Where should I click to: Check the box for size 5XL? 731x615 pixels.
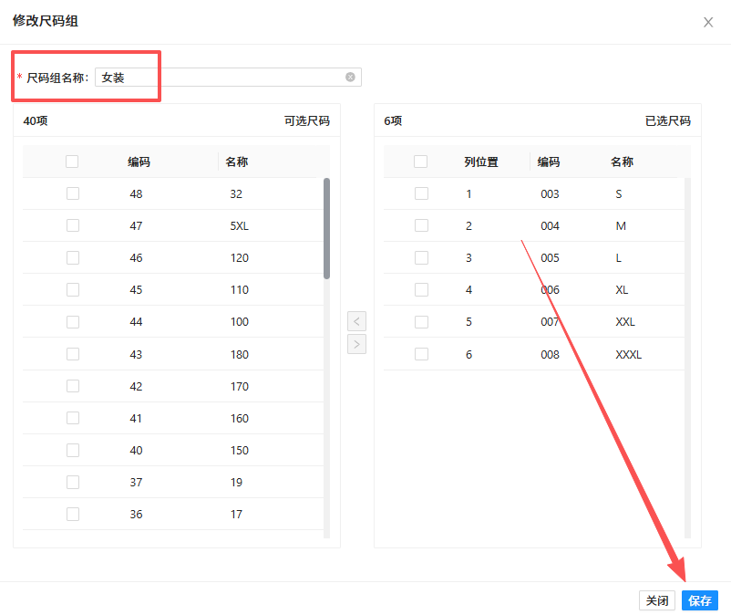coord(73,225)
